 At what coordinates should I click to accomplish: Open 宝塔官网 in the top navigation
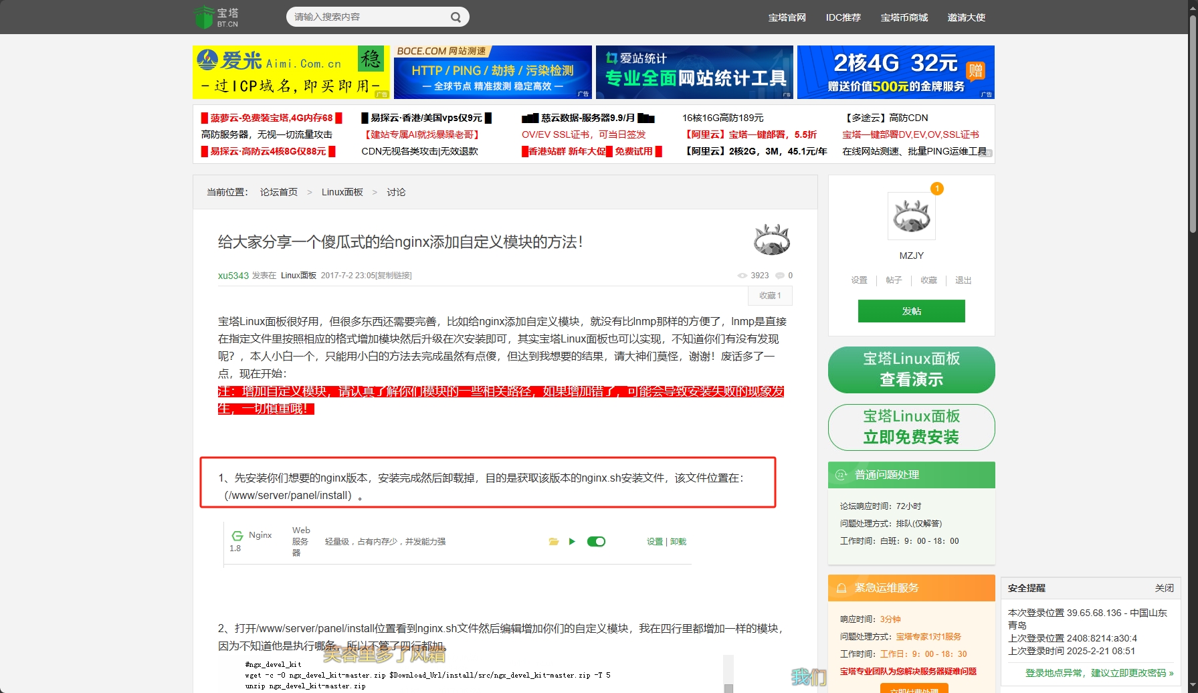(x=787, y=17)
